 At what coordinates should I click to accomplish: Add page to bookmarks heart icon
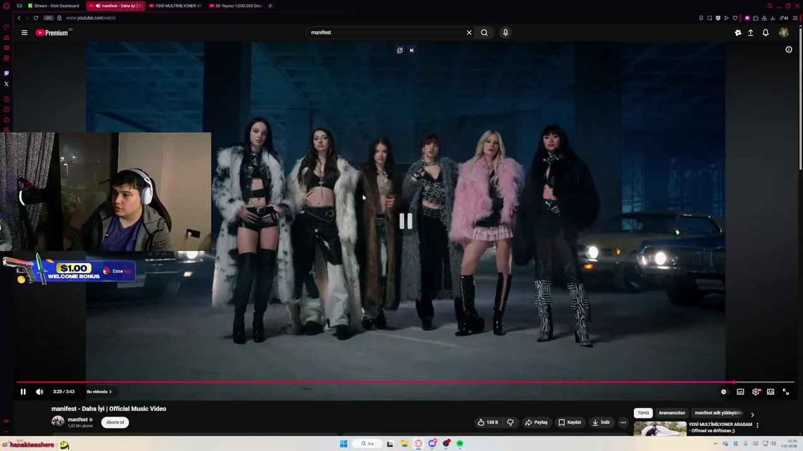pyautogui.click(x=735, y=18)
